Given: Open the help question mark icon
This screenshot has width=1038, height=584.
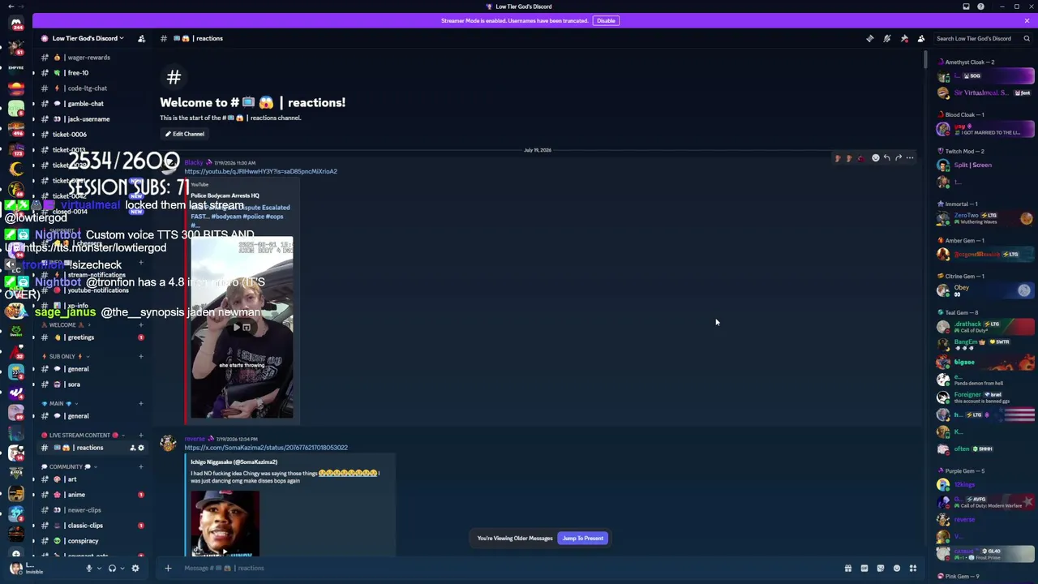Looking at the screenshot, I should tap(980, 6).
